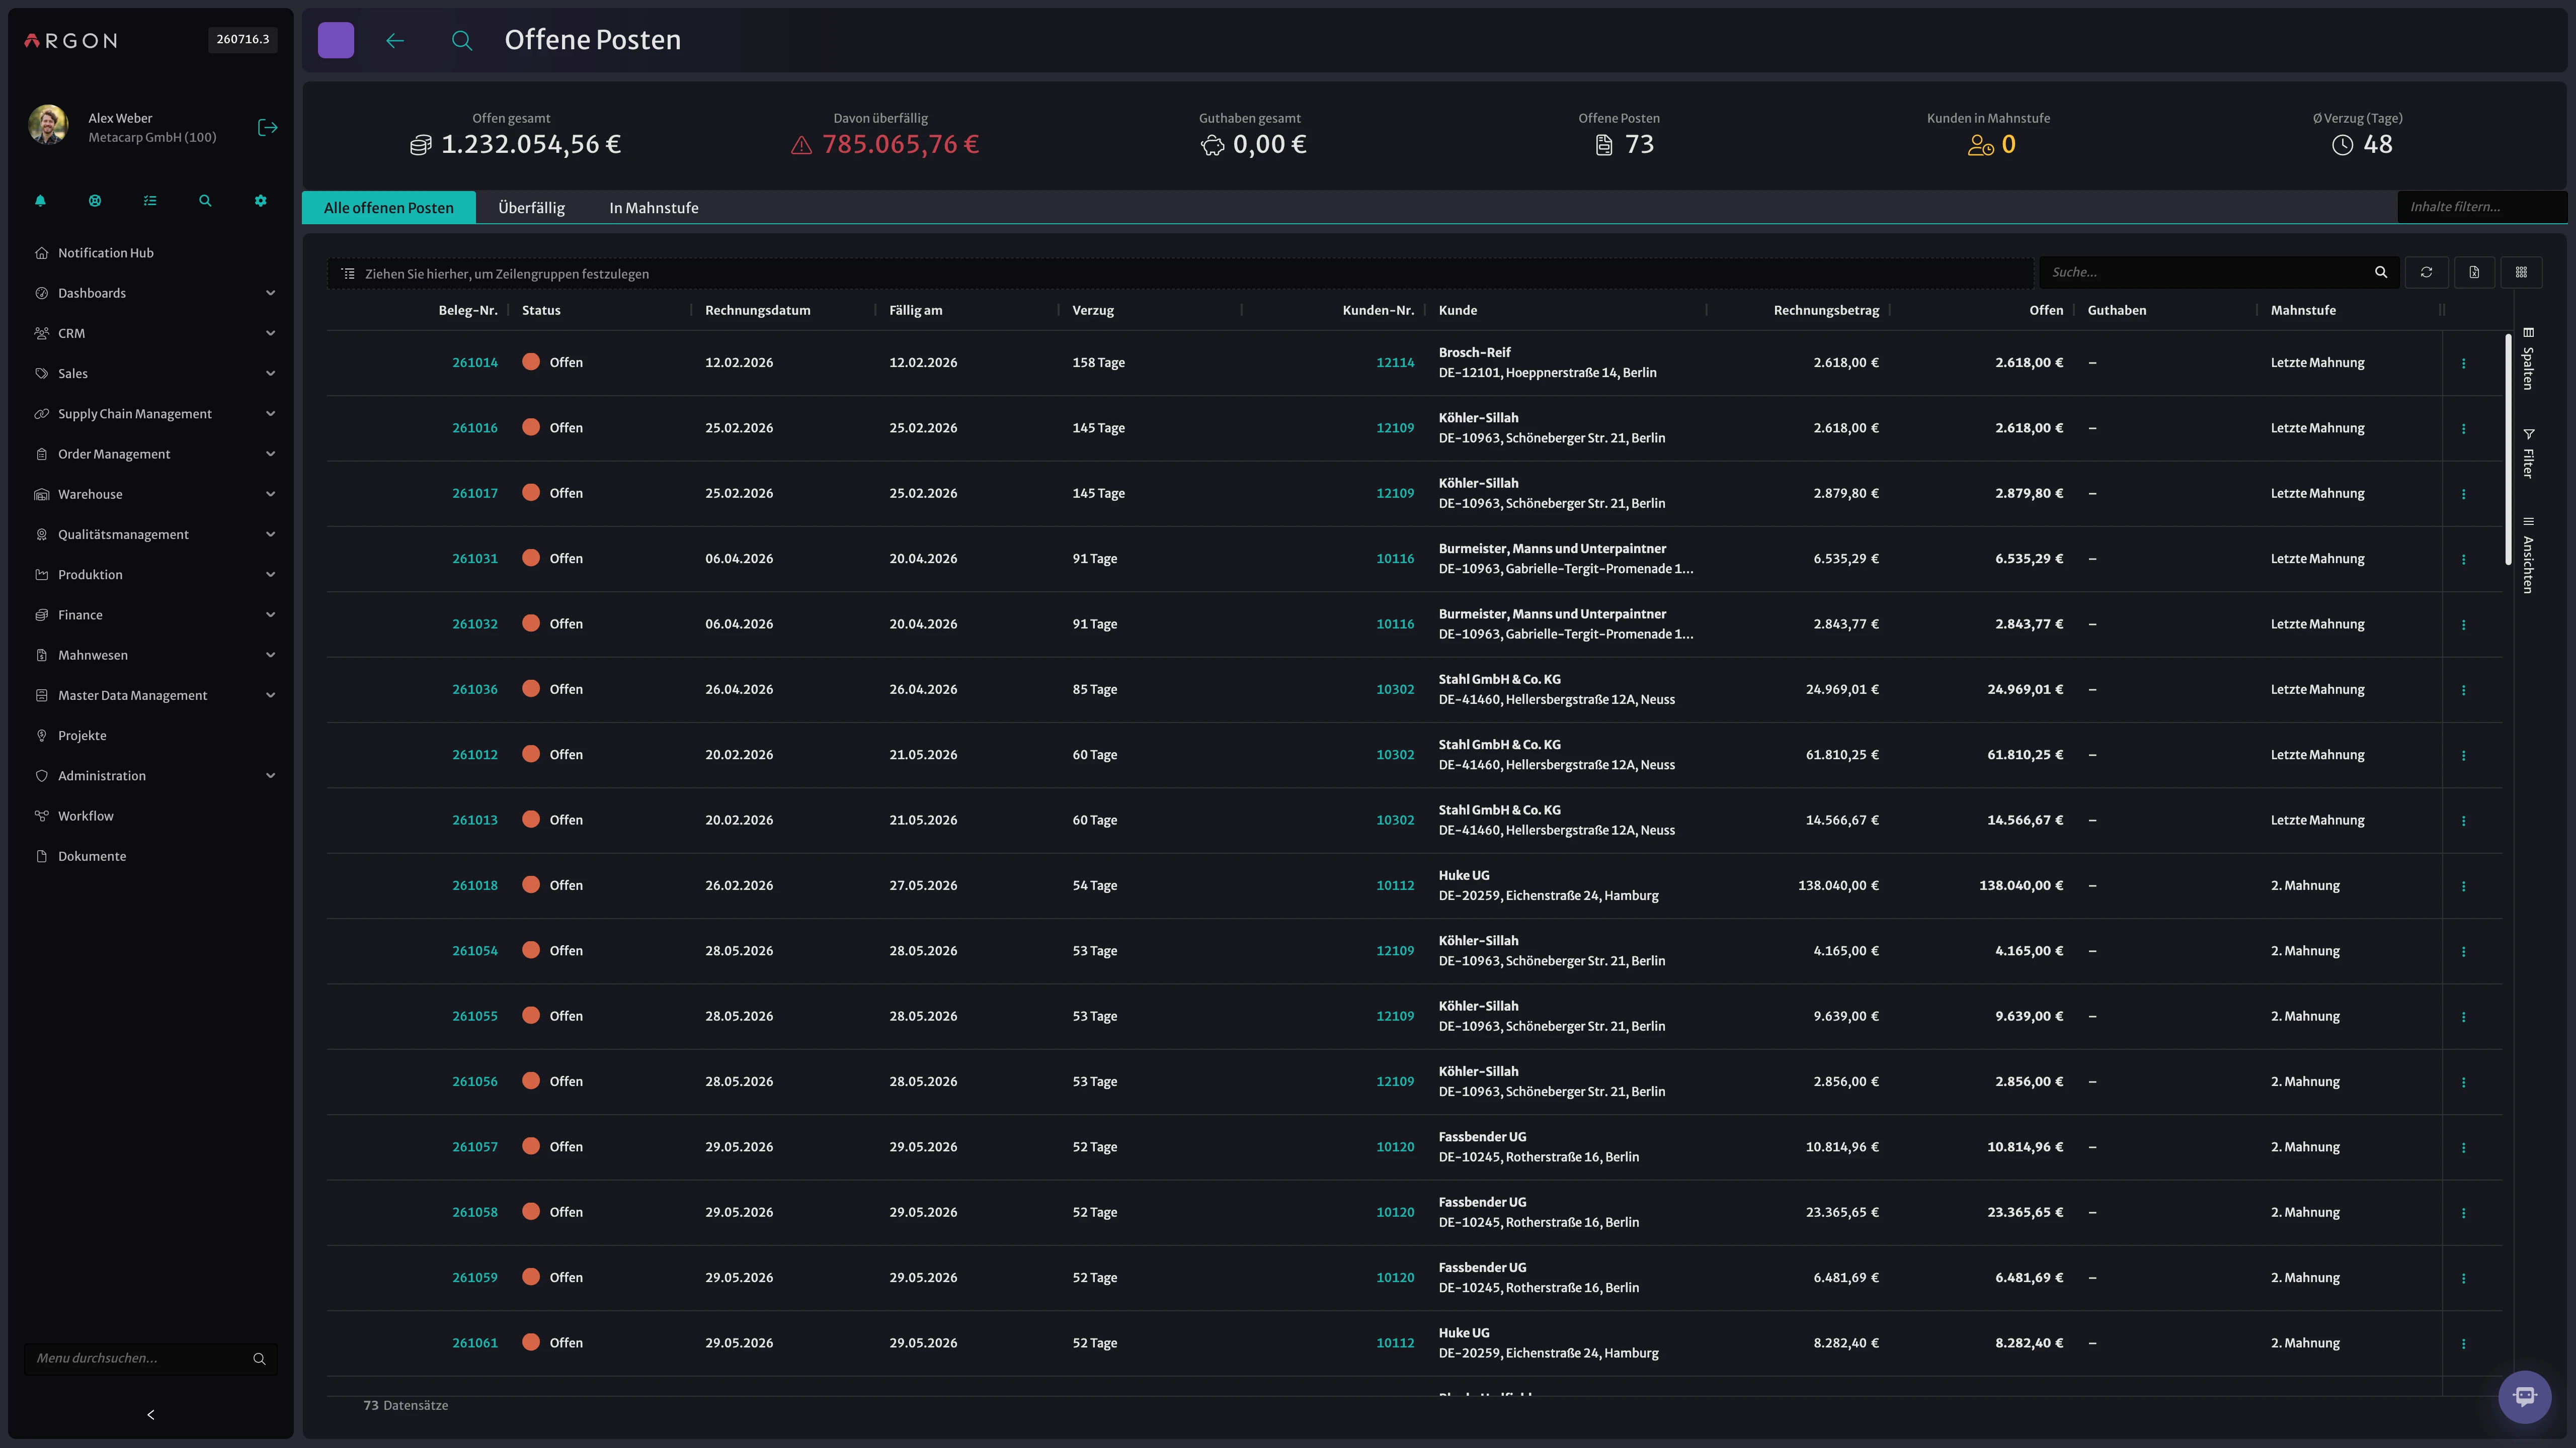Click the logout icon next to Alex Weber

pos(267,127)
